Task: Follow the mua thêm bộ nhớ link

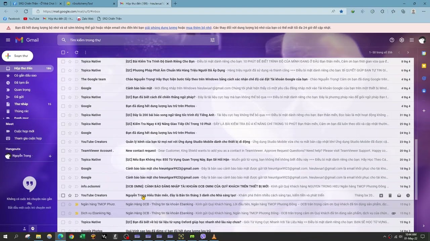Action: coord(199,28)
